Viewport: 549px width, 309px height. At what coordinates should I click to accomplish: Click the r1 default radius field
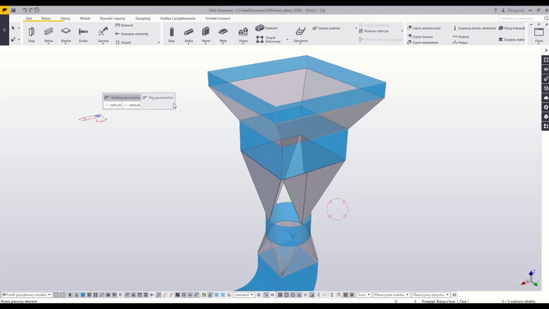pos(113,105)
